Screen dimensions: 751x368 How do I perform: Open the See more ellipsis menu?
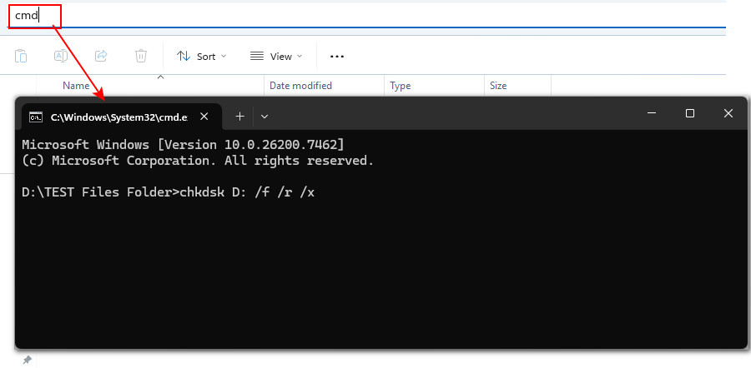337,57
